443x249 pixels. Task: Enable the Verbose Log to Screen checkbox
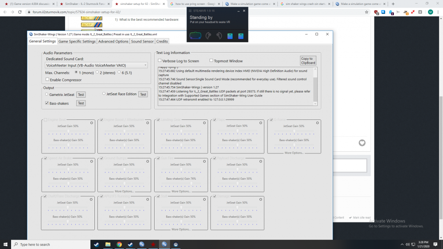pyautogui.click(x=159, y=61)
